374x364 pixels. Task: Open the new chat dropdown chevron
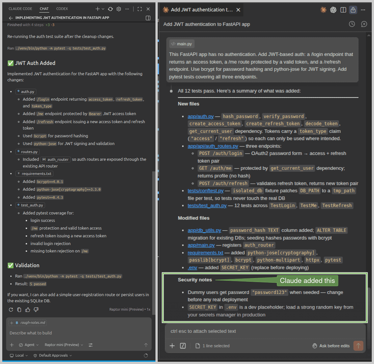pos(103,9)
